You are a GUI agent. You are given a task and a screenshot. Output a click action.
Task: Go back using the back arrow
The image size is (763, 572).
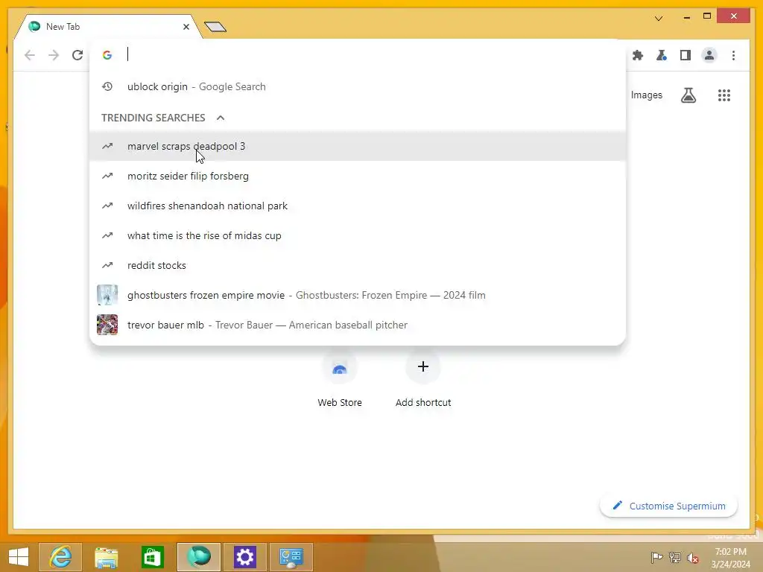[x=30, y=55]
